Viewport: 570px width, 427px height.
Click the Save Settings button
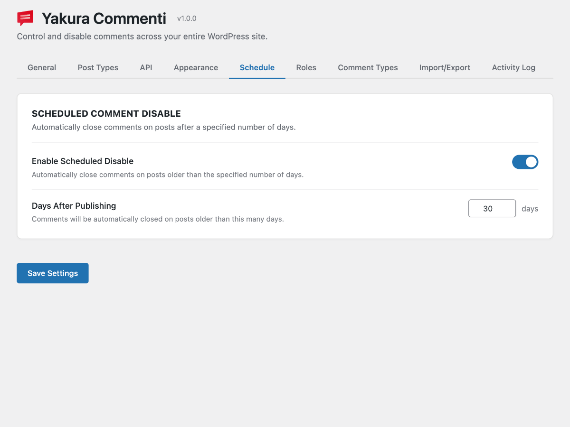[x=52, y=273]
